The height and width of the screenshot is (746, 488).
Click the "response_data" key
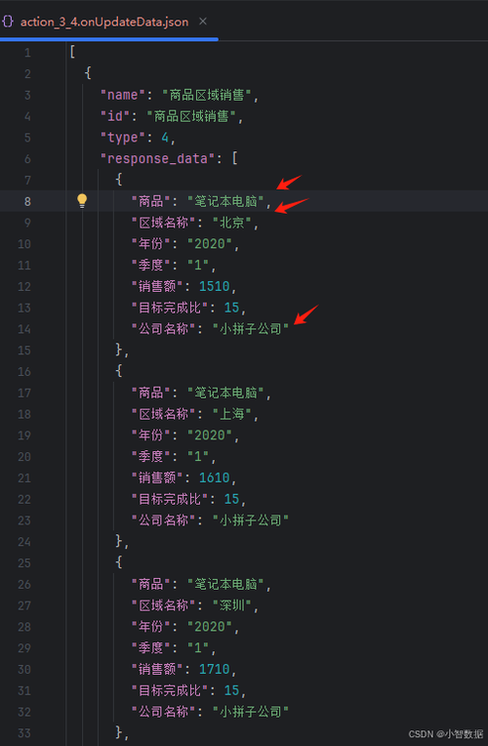(157, 158)
